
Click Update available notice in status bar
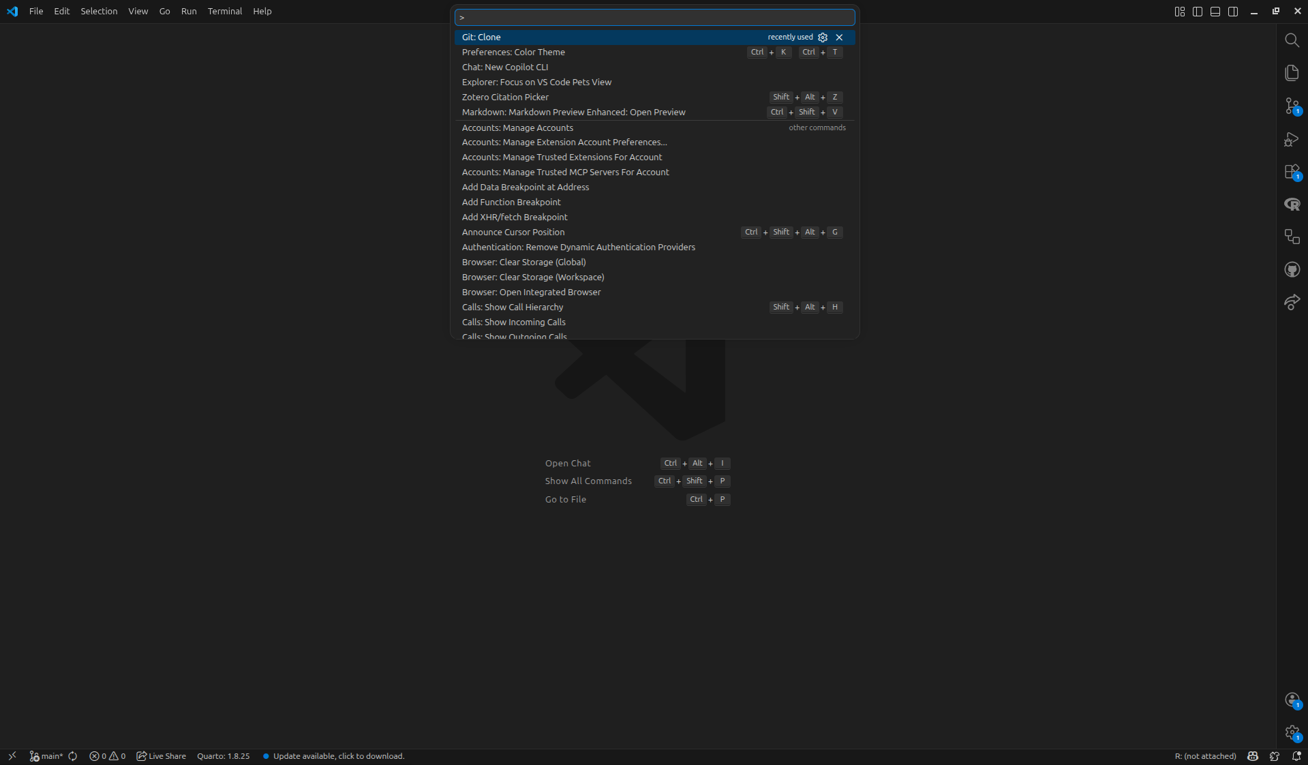338,756
